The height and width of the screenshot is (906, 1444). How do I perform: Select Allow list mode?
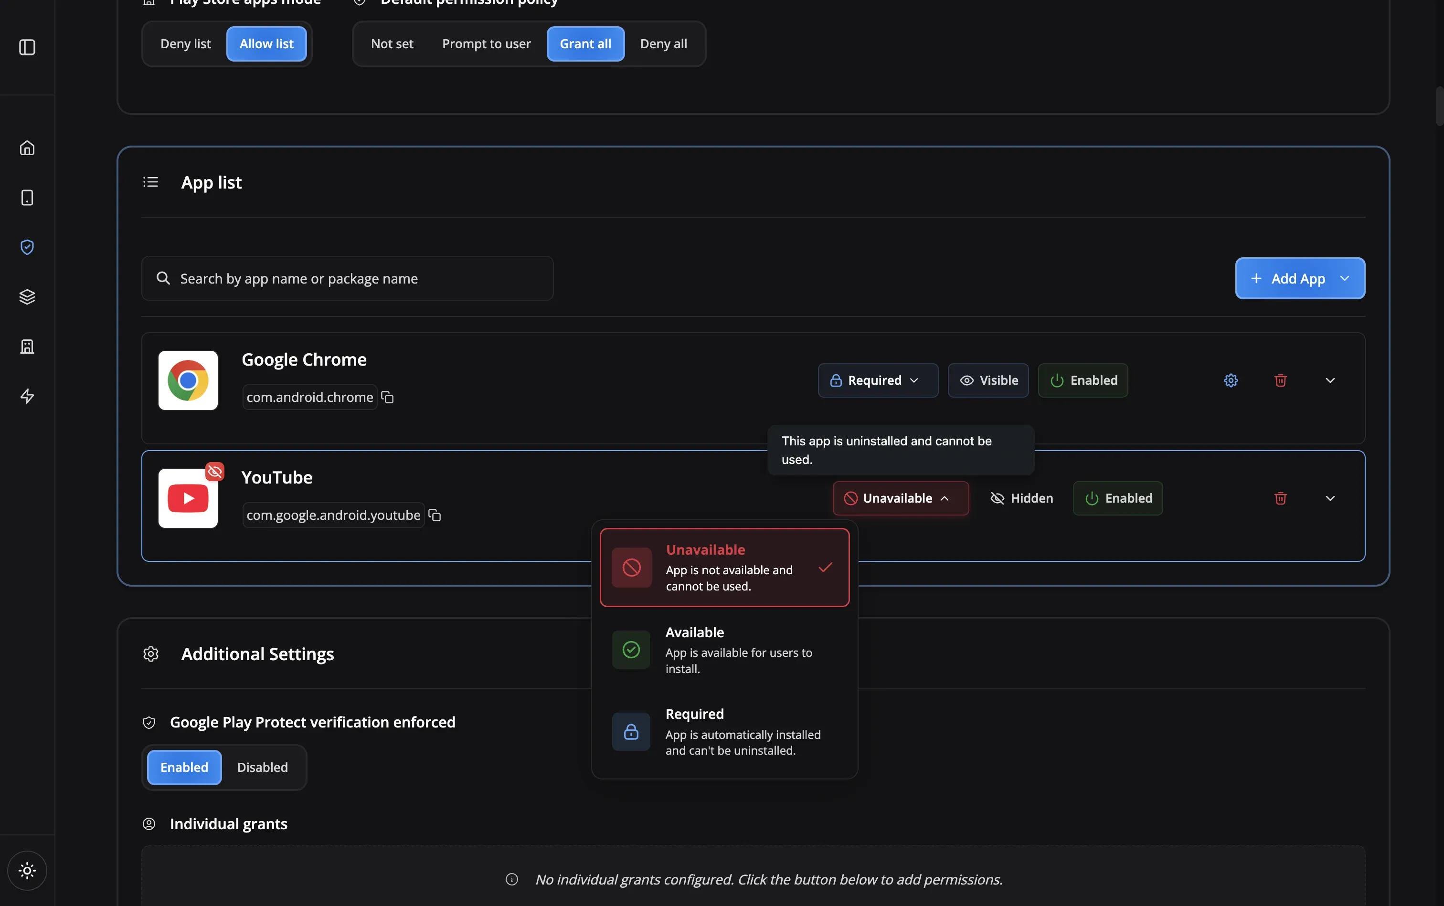click(267, 44)
